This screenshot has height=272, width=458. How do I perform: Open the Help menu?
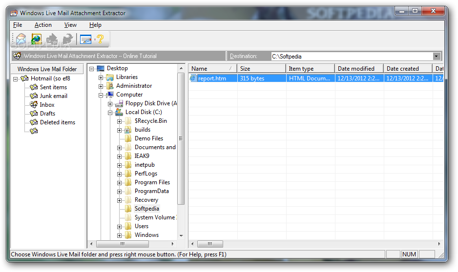(x=95, y=25)
